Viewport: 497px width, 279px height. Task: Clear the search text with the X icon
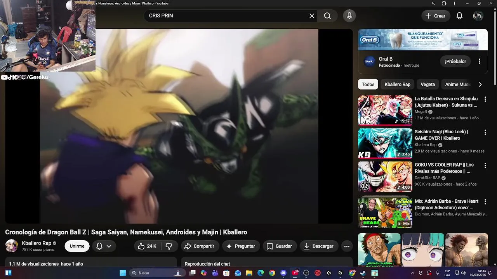point(312,16)
